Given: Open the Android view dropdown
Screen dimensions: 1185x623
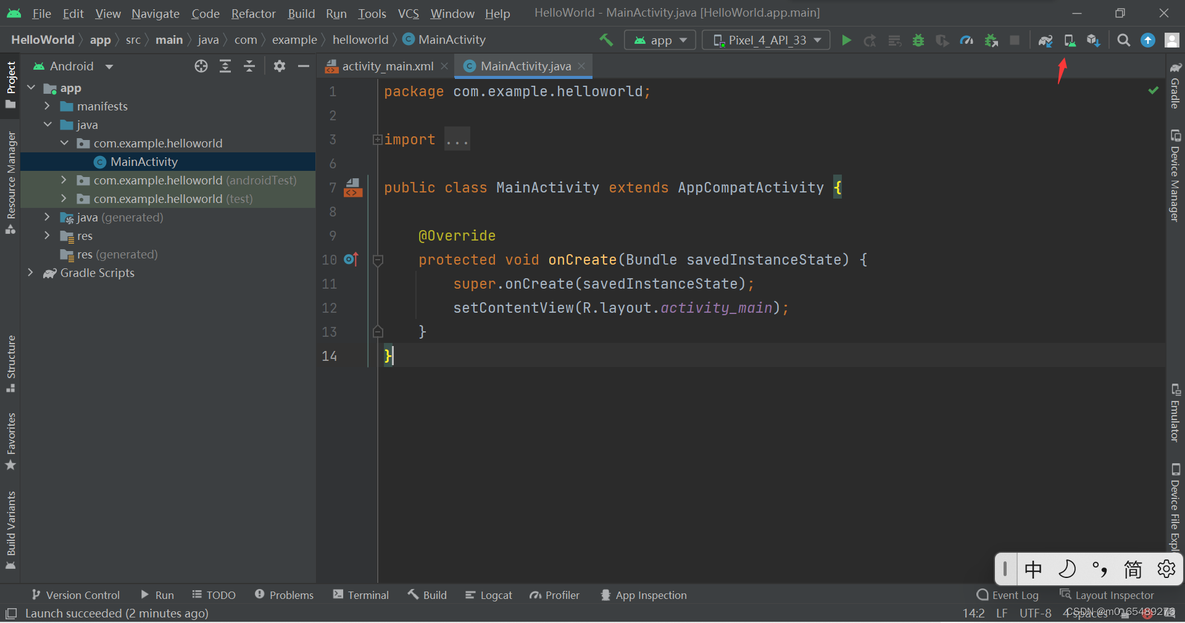Looking at the screenshot, I should click(x=73, y=66).
